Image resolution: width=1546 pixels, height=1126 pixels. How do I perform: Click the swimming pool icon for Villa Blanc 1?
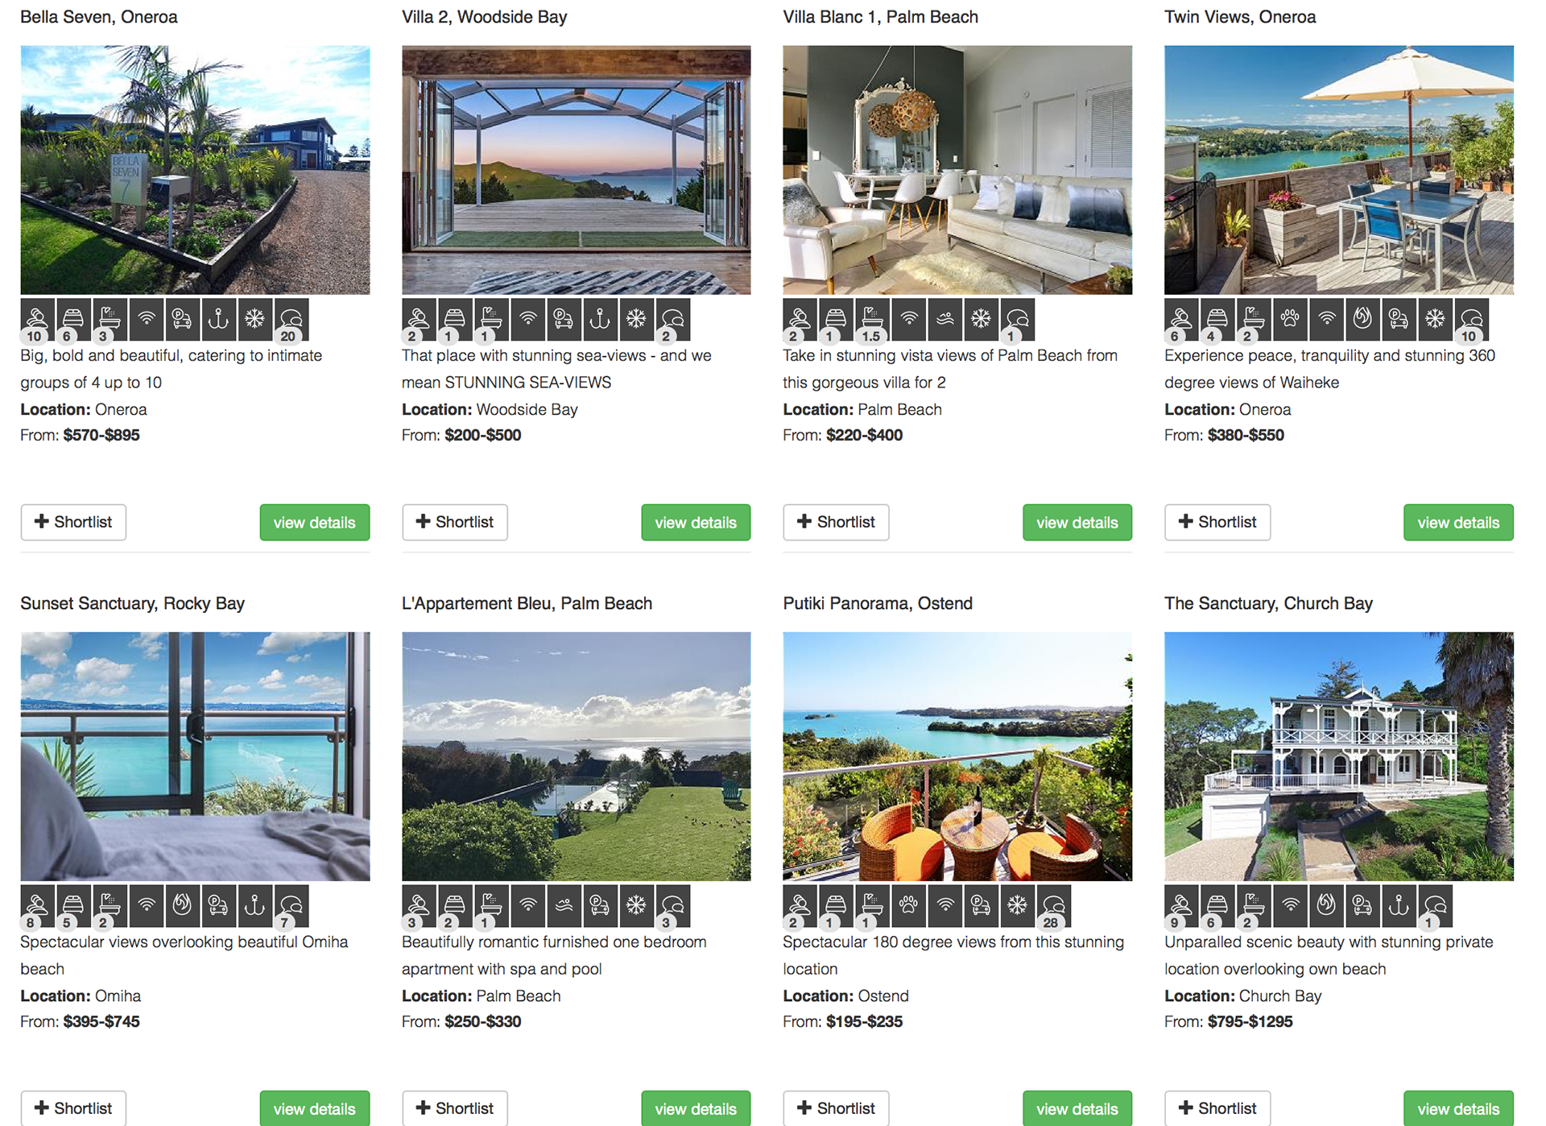pos(945,319)
